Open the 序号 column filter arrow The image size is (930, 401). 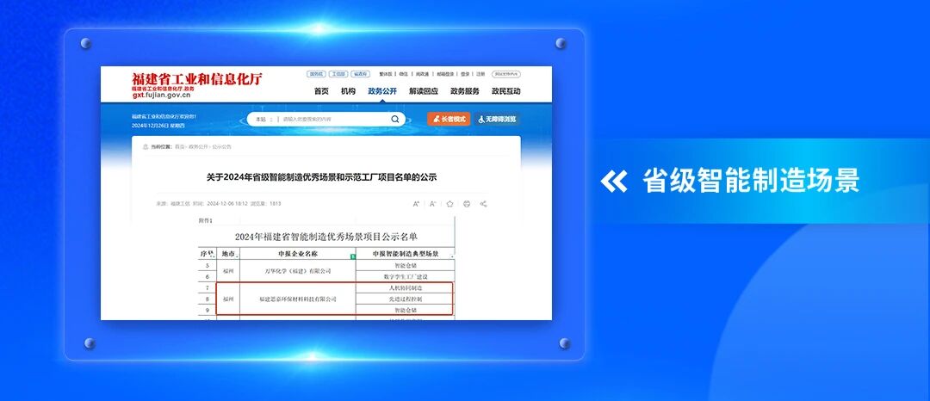212,257
